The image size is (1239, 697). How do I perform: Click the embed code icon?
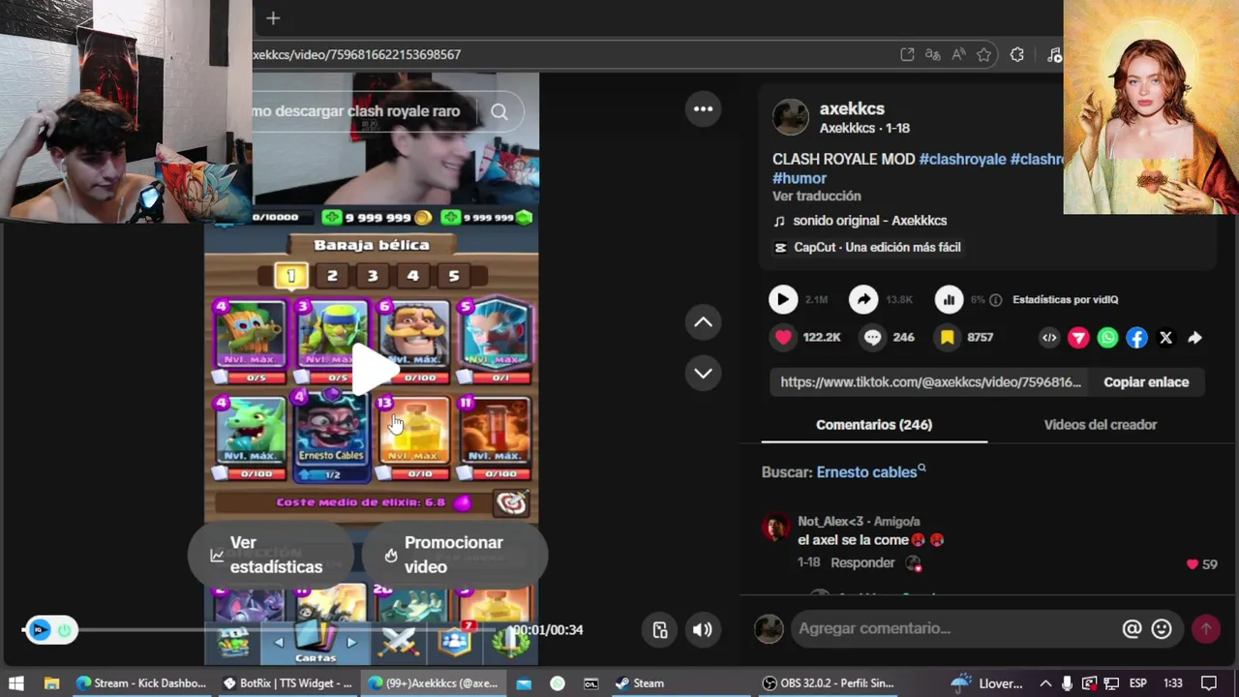click(1049, 338)
